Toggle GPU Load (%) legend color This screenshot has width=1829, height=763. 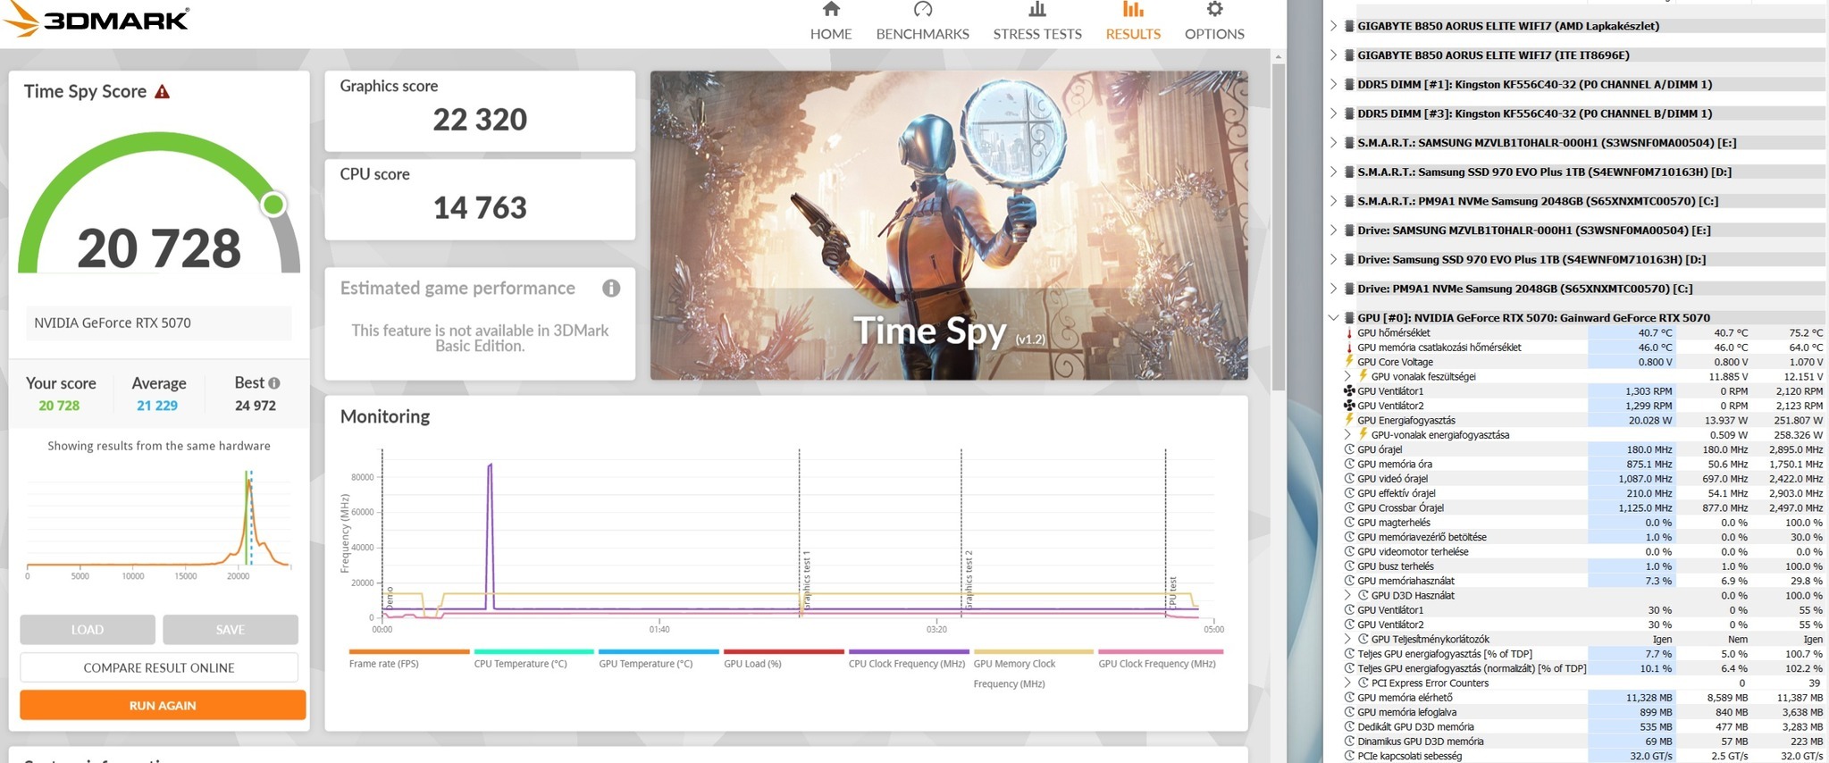pyautogui.click(x=784, y=651)
